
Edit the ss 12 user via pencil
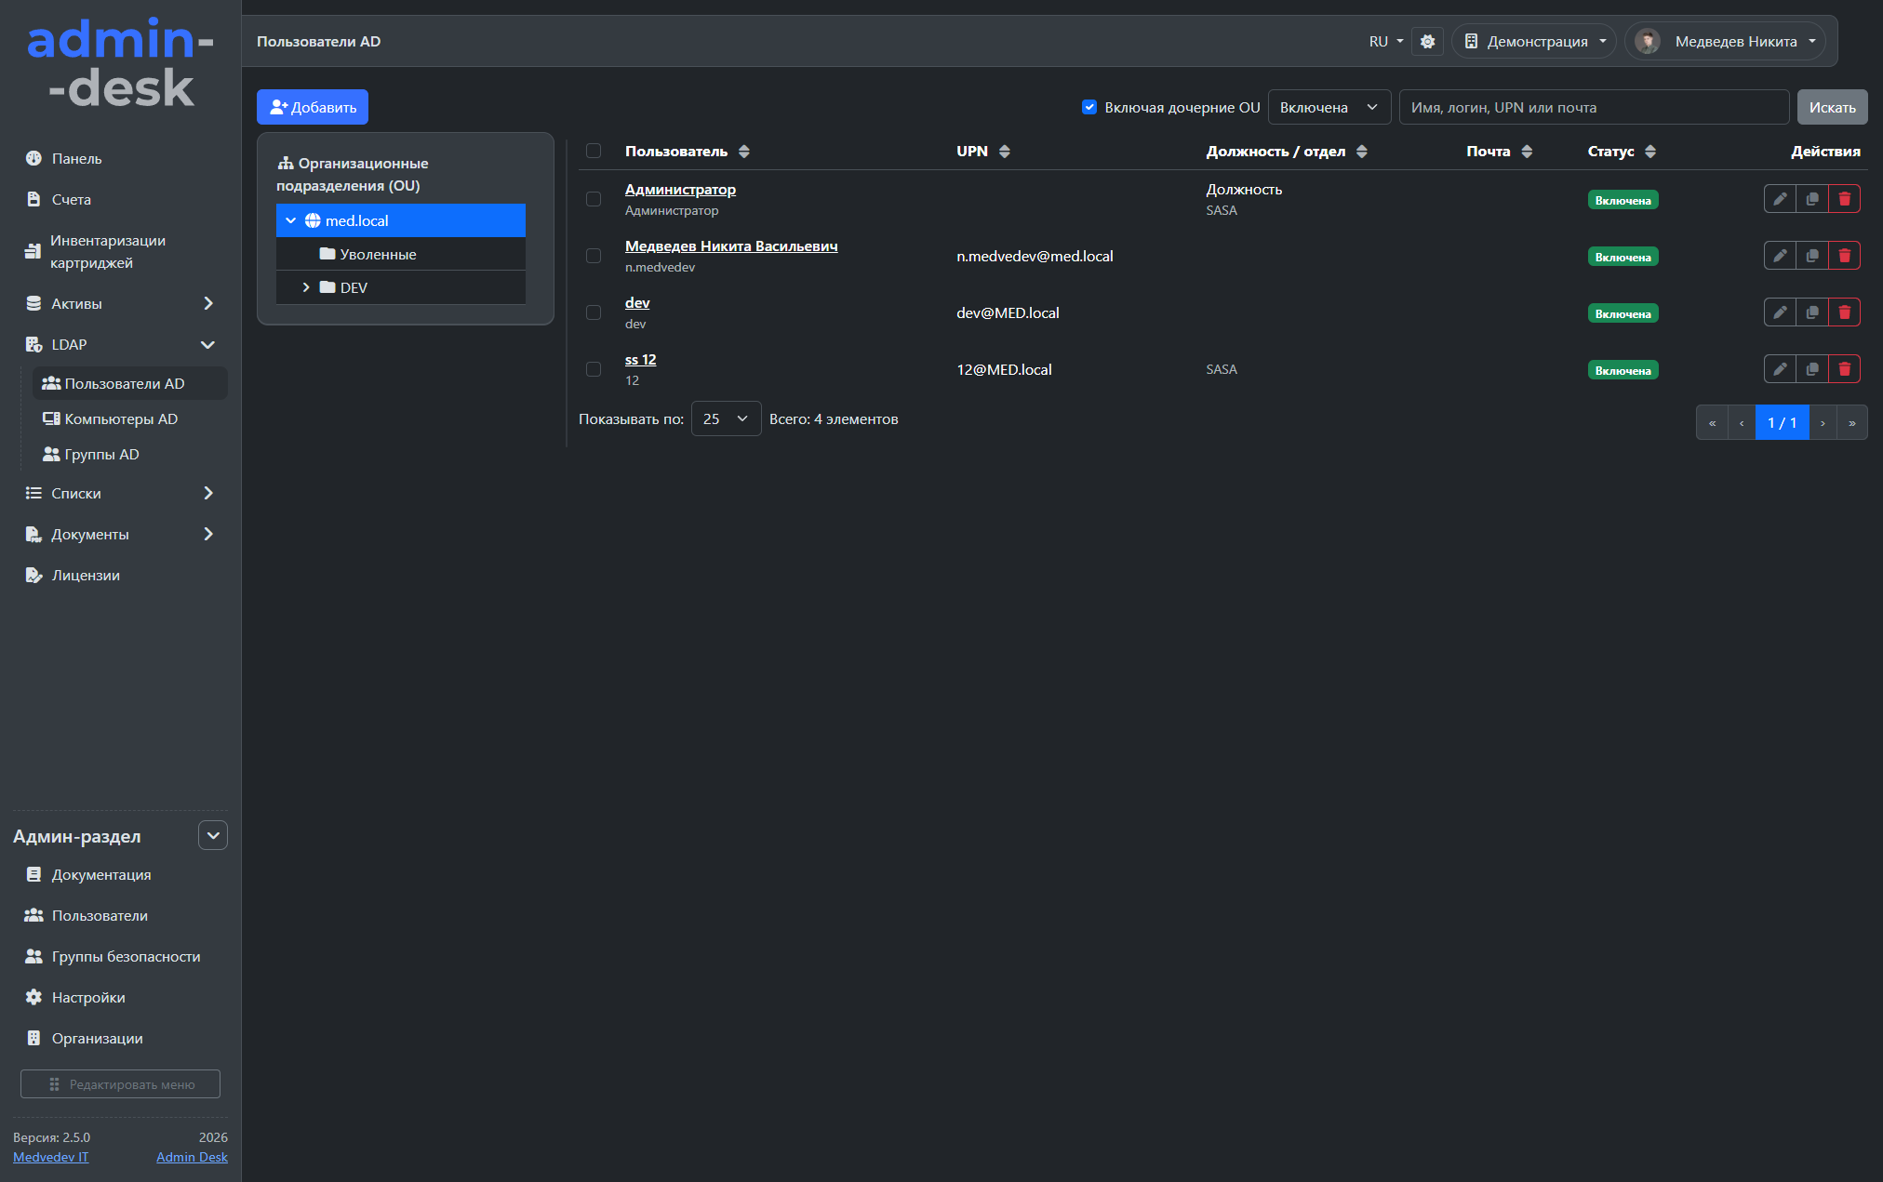(1780, 369)
